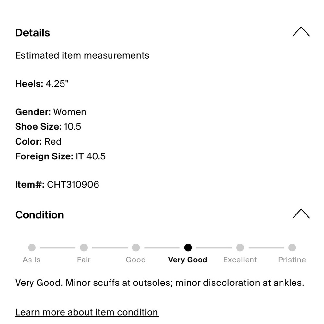Image resolution: width=324 pixels, height=324 pixels.
Task: Select the As Is condition dot
Action: (x=32, y=247)
